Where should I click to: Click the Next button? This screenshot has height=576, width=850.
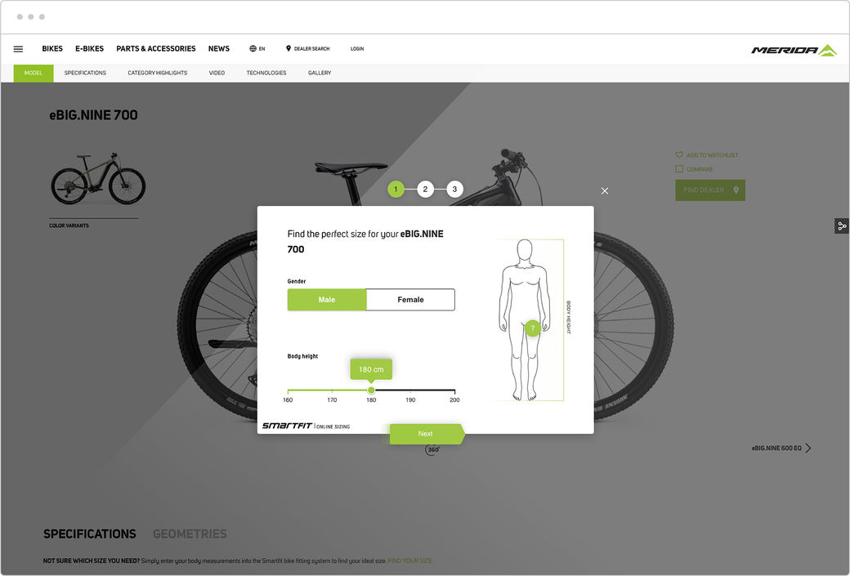click(427, 434)
